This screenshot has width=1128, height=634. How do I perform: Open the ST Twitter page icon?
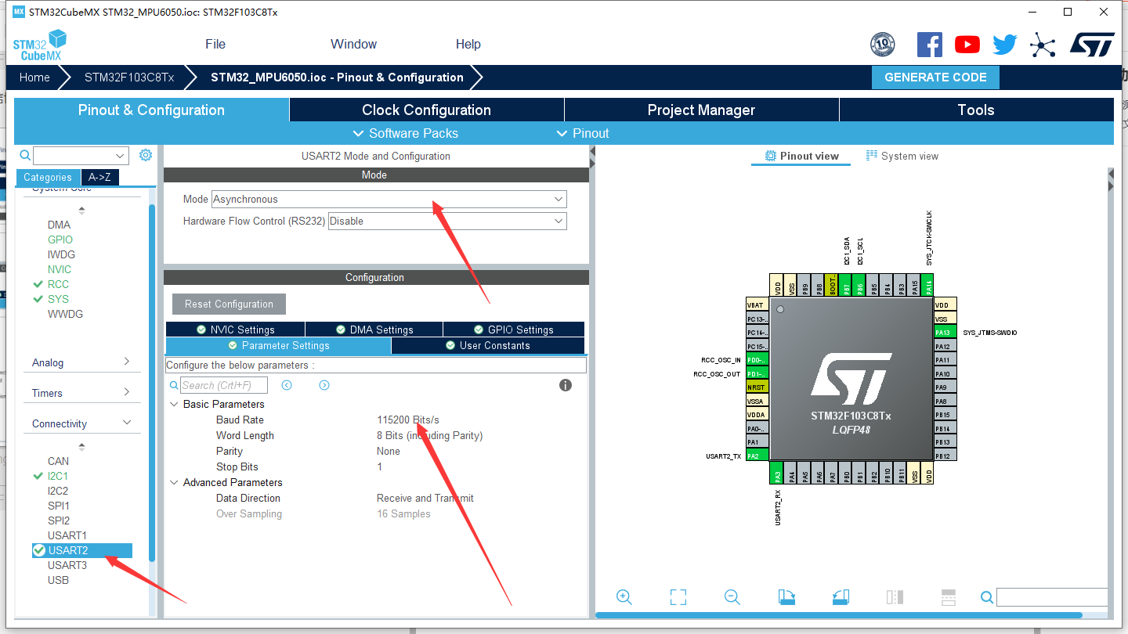pos(1005,45)
